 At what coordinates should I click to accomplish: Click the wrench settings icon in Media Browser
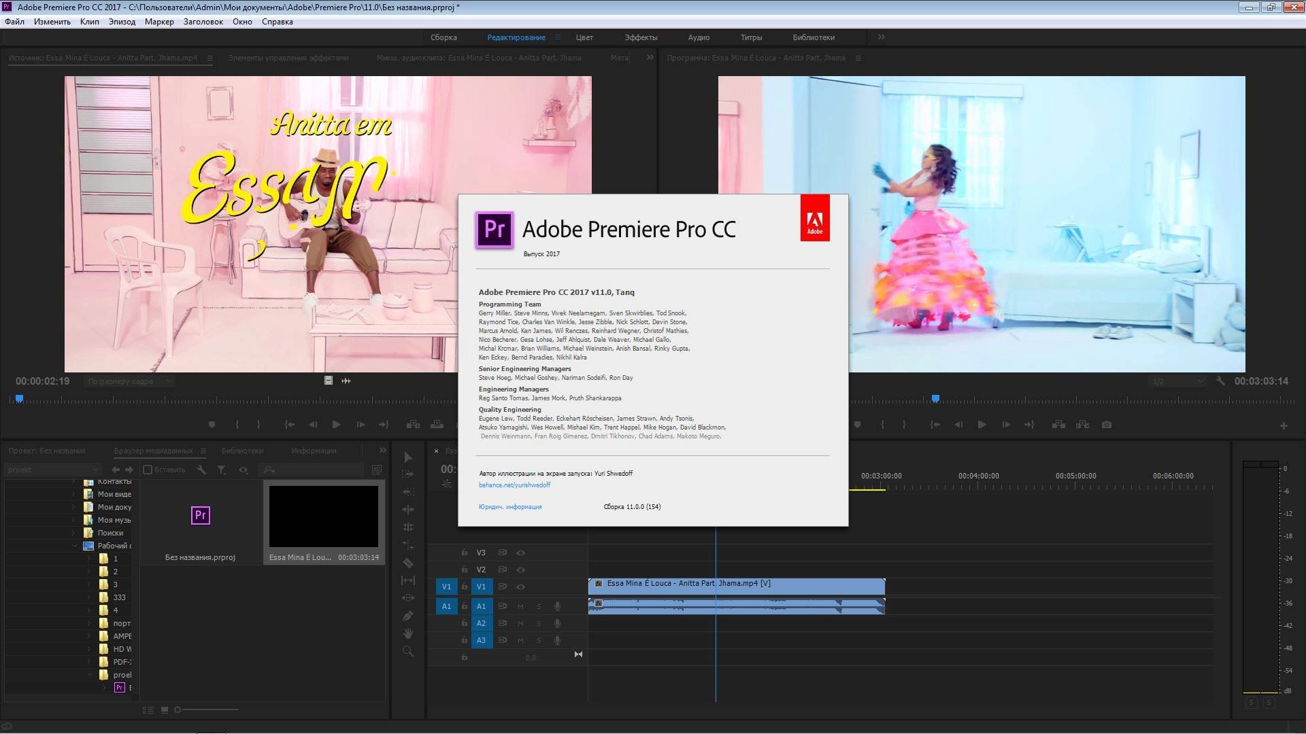201,470
